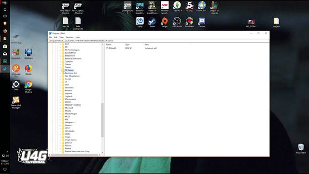Open the Origin desktop shortcut
Screen dimensions: 309x174
pyautogui.click(x=165, y=22)
